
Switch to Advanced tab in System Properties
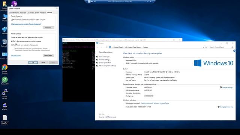(30, 13)
